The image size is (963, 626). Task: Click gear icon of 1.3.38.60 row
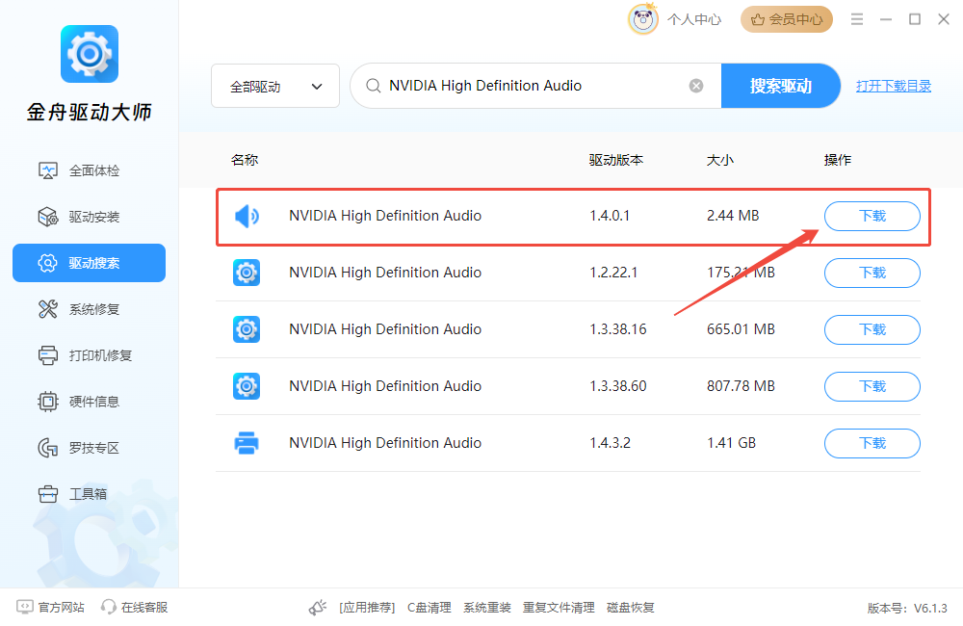[x=247, y=386]
